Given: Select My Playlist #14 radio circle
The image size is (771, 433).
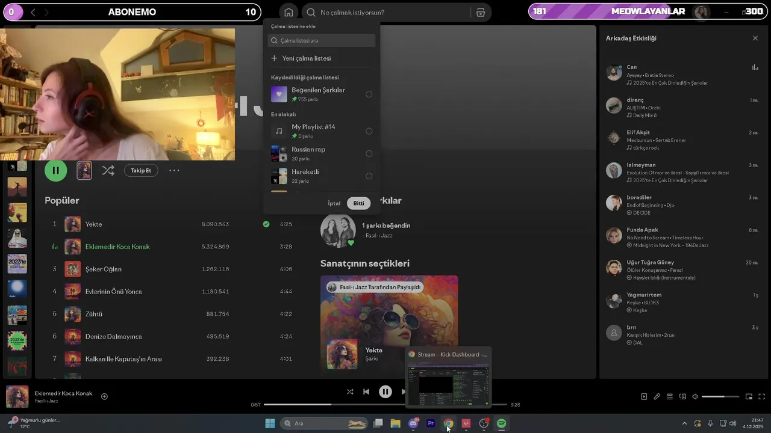Looking at the screenshot, I should tap(369, 131).
